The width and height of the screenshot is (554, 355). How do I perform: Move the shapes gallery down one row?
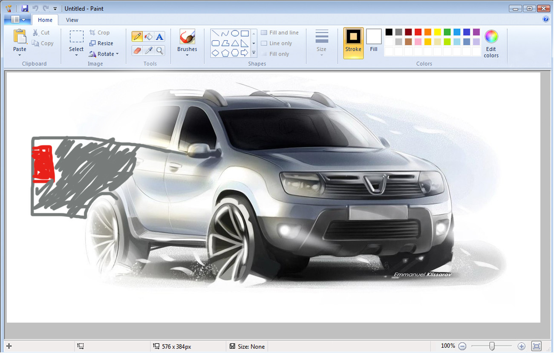coord(254,43)
